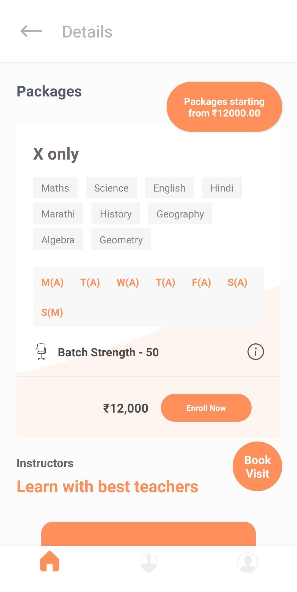Select W(A) Wednesday schedule slot
This screenshot has width=297, height=592.
click(x=128, y=282)
